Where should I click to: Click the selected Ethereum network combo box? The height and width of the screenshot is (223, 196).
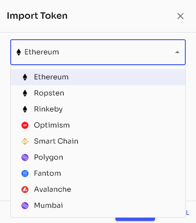click(98, 52)
